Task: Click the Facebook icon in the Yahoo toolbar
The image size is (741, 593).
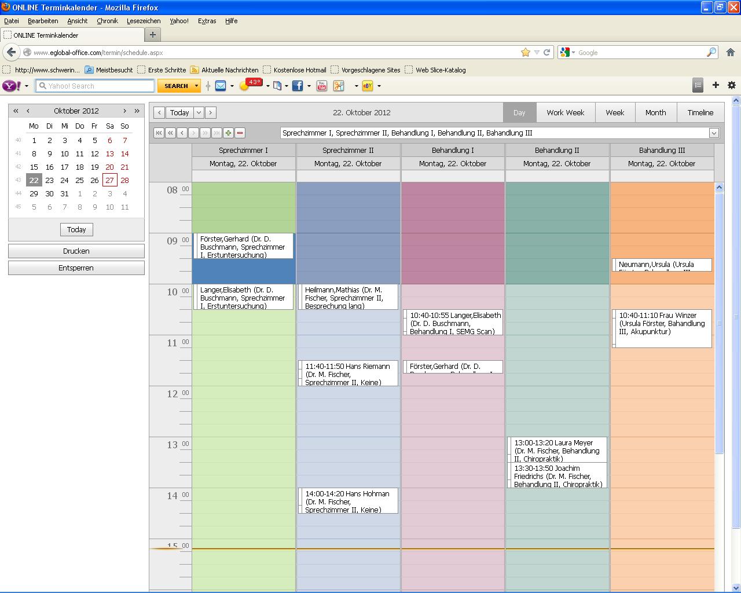Action: pos(297,86)
